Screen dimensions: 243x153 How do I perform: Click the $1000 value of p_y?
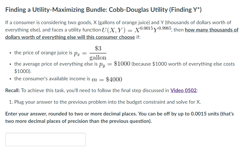click(x=122, y=64)
